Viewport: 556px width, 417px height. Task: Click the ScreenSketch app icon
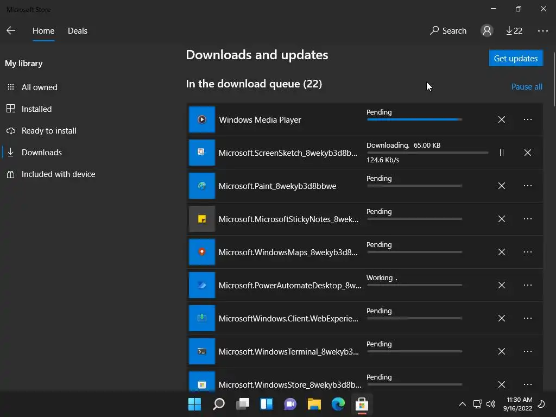pyautogui.click(x=202, y=153)
